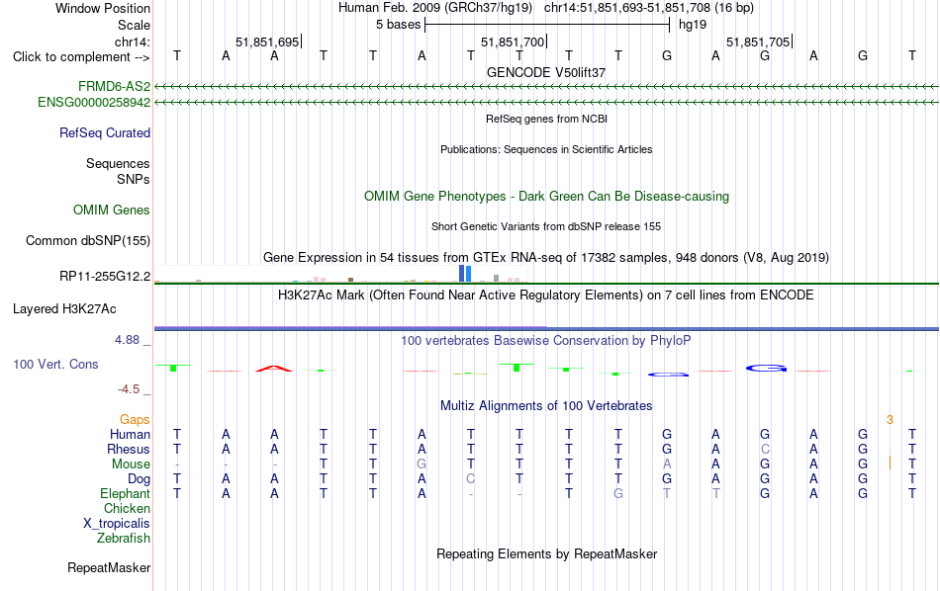
Task: Click the -4.5 PhyloP lower scale value
Action: (129, 389)
